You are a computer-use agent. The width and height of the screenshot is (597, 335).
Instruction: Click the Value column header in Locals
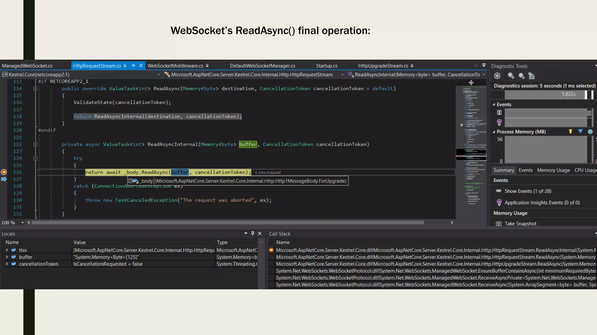[x=80, y=242]
